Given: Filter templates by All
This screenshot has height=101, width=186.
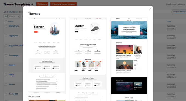Looking at the screenshot, I should point(5,12).
